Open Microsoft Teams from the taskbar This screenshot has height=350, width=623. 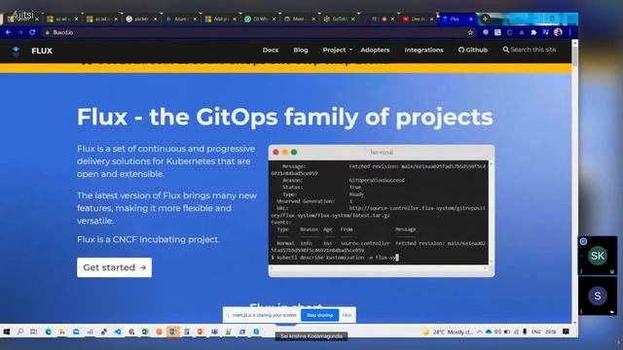point(214,332)
